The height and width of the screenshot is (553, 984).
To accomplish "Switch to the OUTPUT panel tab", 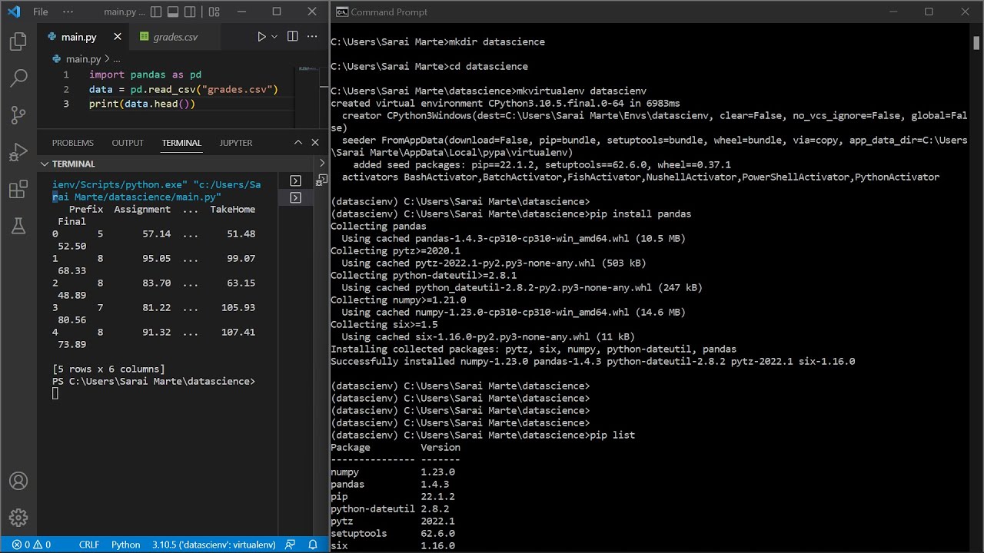I will tap(128, 143).
